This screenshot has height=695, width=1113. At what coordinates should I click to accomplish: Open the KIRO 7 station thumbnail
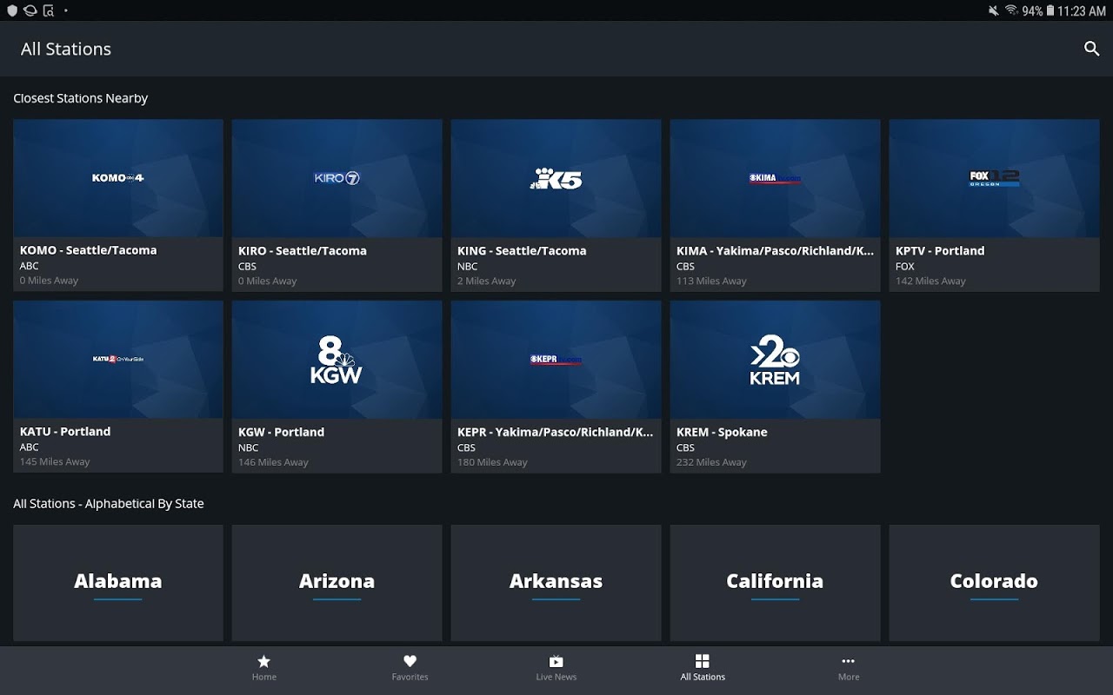pos(337,178)
